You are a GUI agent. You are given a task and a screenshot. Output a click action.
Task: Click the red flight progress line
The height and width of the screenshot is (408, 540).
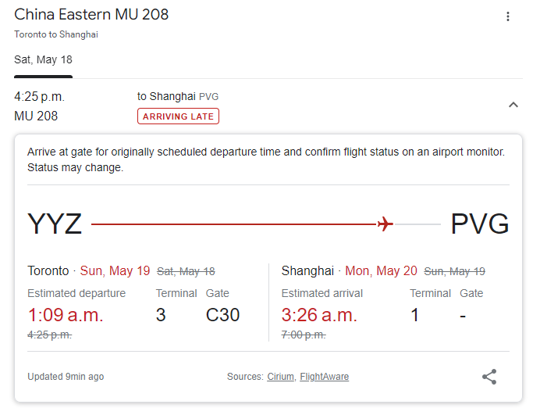pyautogui.click(x=234, y=224)
